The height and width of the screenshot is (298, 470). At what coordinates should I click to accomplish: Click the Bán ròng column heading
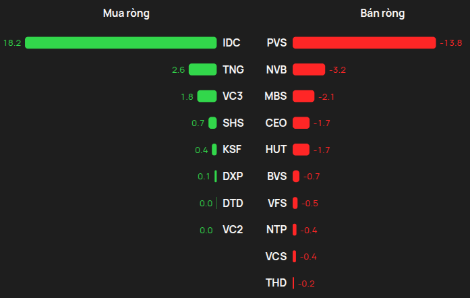(x=382, y=13)
